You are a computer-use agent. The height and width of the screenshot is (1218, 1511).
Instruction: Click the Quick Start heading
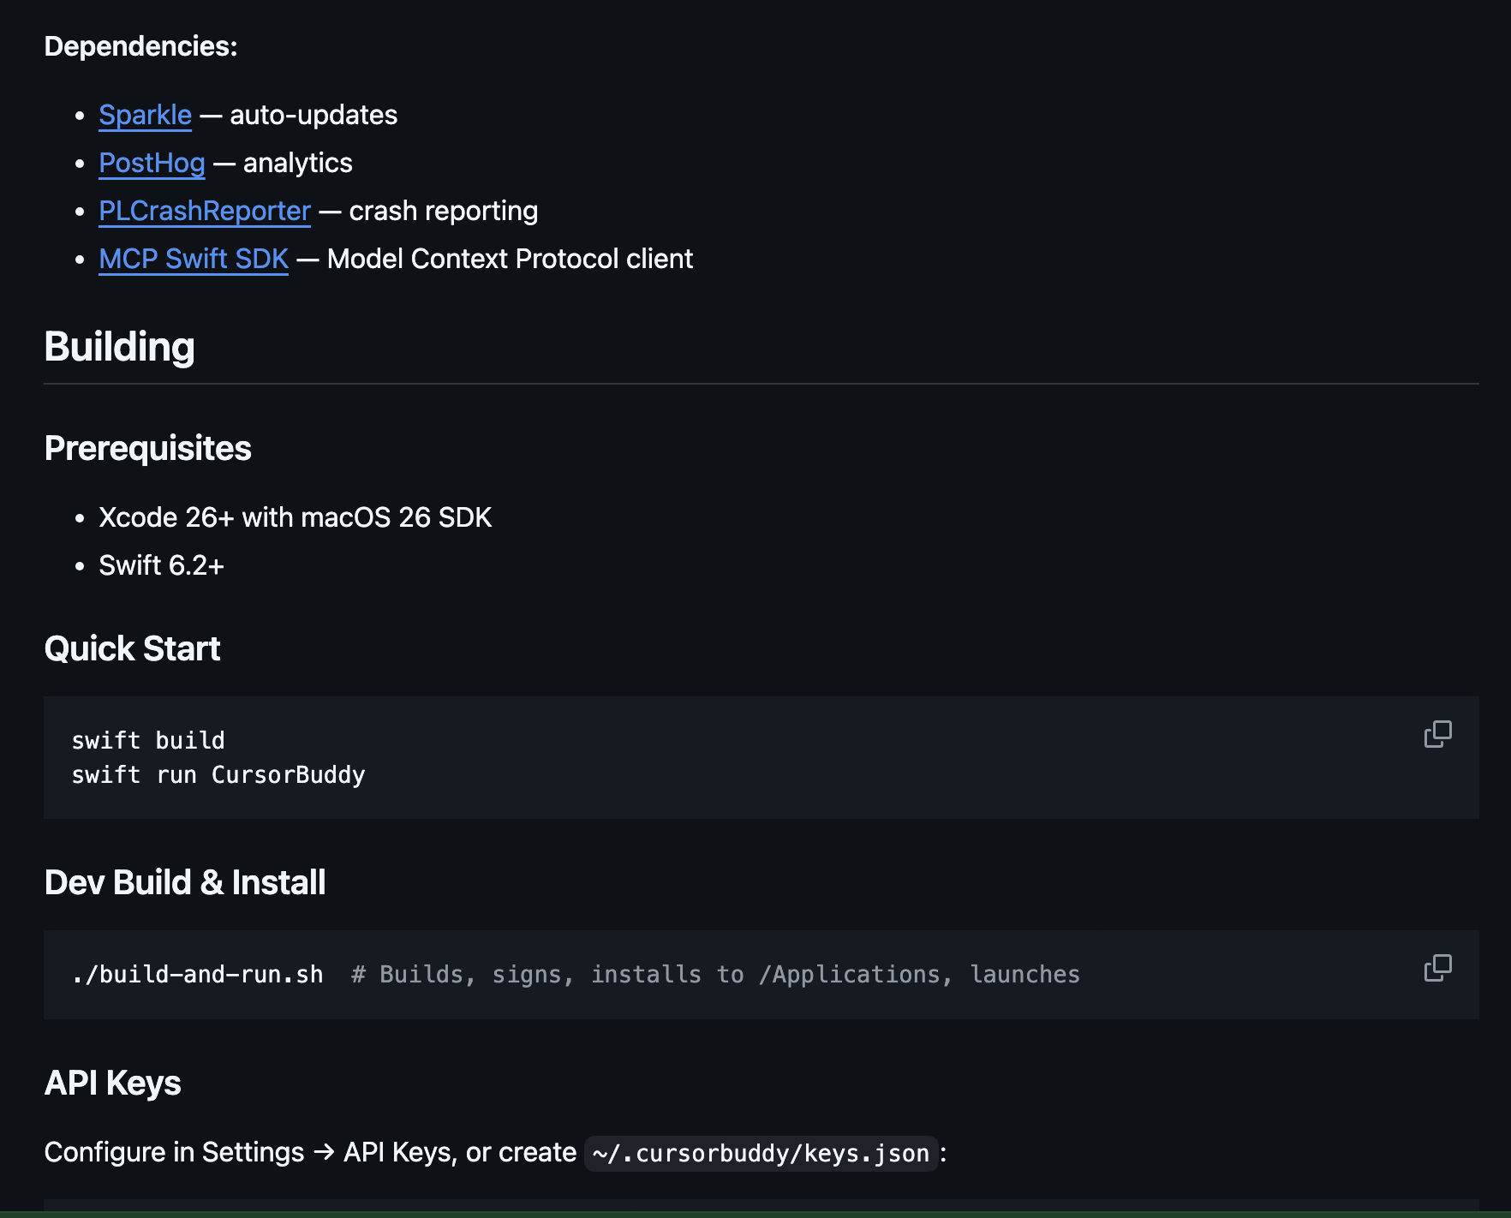pyautogui.click(x=132, y=648)
